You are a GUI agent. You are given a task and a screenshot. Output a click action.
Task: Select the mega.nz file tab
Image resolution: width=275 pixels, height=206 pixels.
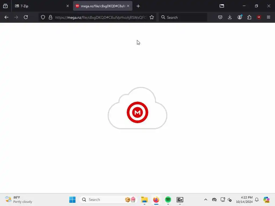click(103, 6)
